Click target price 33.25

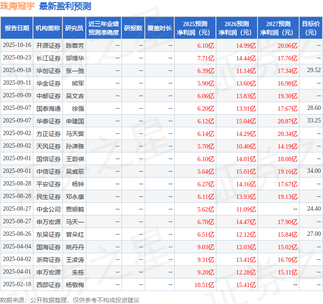(314, 121)
